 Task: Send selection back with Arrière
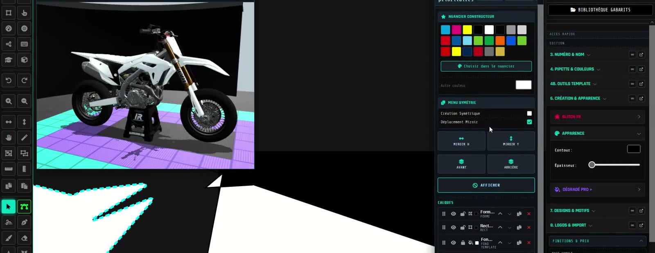[x=511, y=164]
